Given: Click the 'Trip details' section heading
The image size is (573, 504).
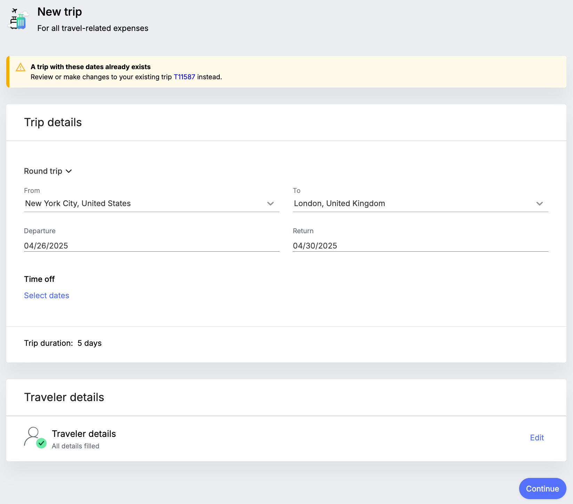Looking at the screenshot, I should click(53, 122).
